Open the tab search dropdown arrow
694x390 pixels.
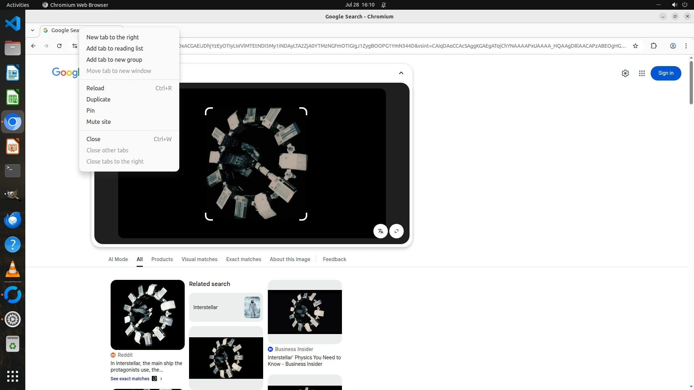pyautogui.click(x=33, y=30)
